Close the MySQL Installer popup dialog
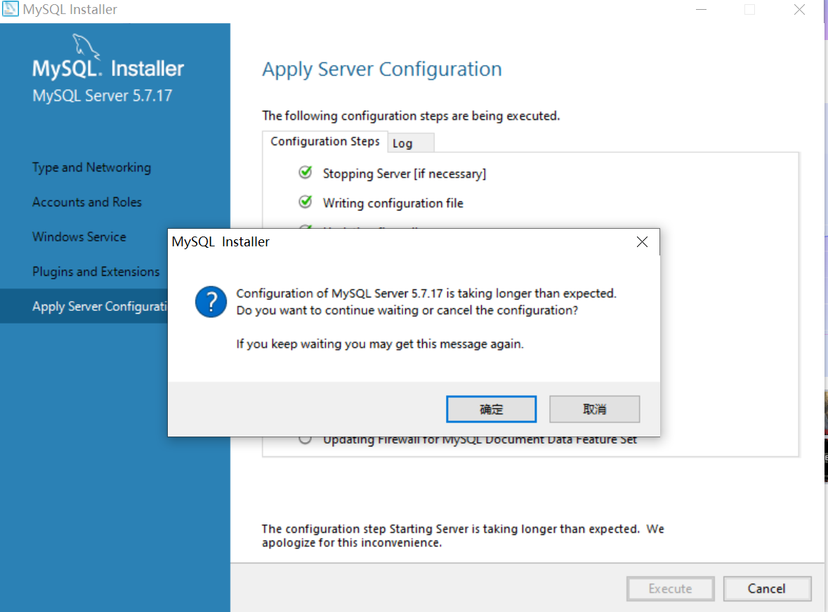 pos(642,241)
